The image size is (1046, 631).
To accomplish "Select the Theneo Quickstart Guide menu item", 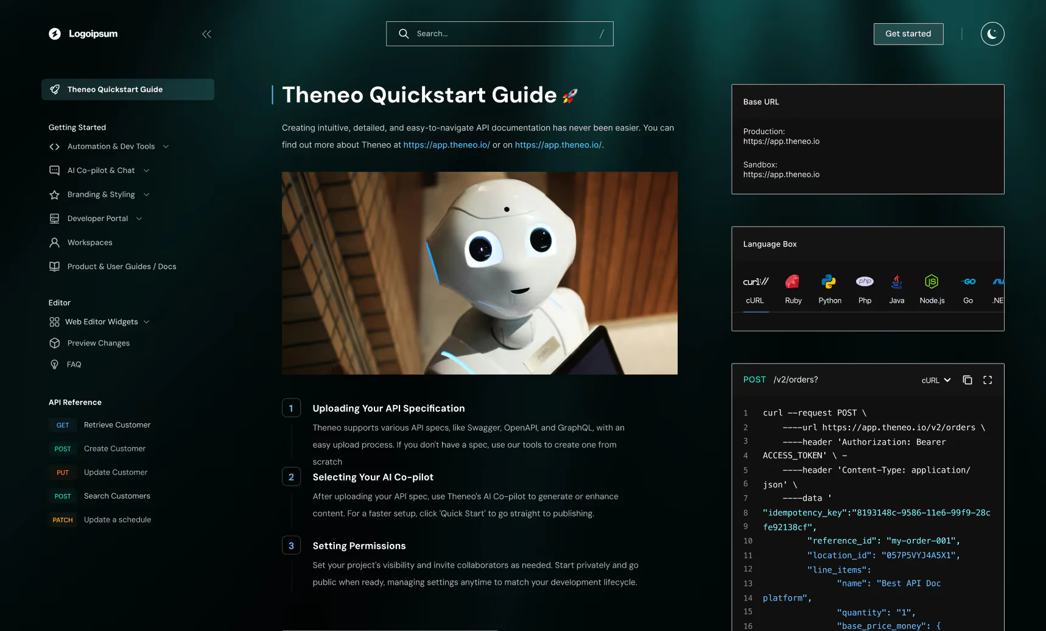I will (x=115, y=89).
